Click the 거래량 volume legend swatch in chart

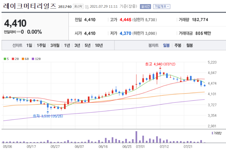pos(212,133)
